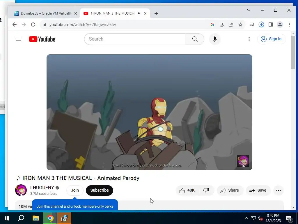Viewport: 298px width, 224px height.
Task: Open the LHUGUENY channel avatar
Action: pyautogui.click(x=21, y=190)
